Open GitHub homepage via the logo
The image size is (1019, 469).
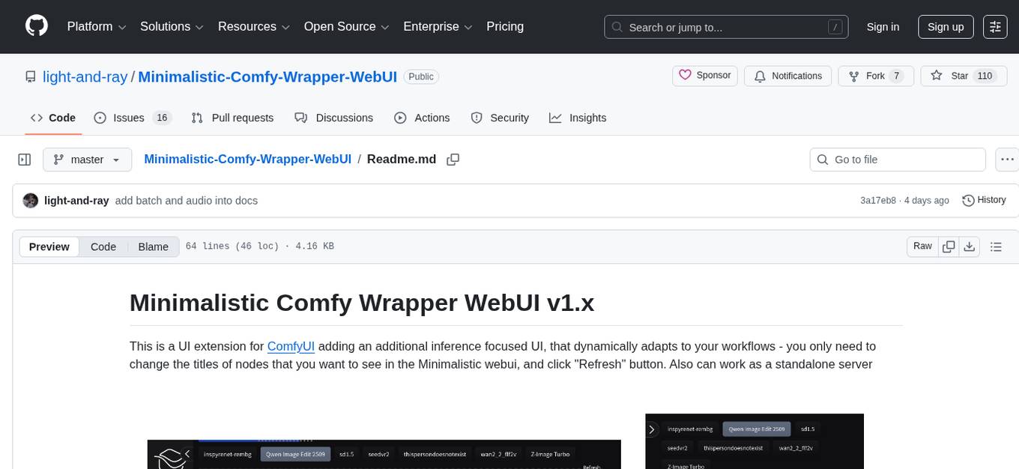(x=36, y=26)
